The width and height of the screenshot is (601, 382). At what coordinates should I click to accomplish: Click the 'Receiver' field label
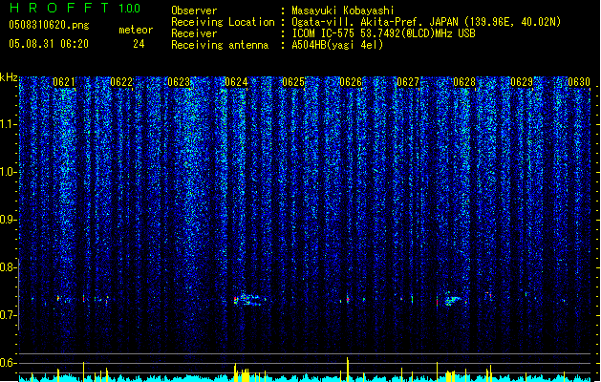tap(194, 33)
